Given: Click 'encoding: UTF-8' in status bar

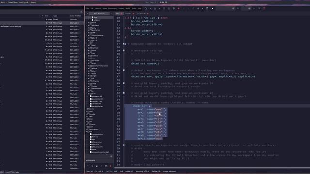Looking at the screenshot, I should (142, 171).
